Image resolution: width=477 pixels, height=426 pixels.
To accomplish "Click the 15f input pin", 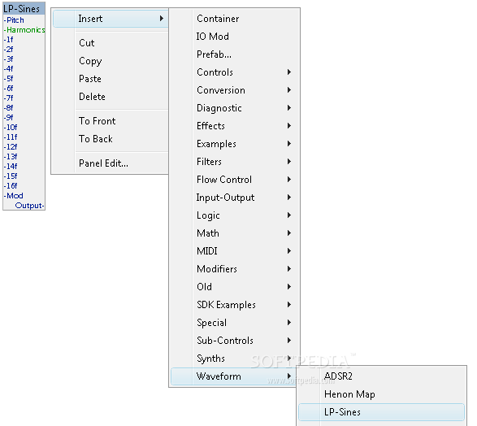I will 11,176.
